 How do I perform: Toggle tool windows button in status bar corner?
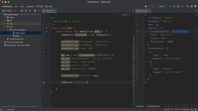click(x=2, y=109)
